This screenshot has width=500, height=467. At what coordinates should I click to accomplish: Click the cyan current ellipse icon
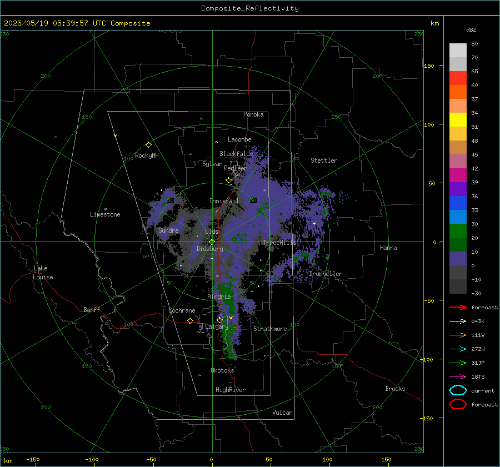pyautogui.click(x=458, y=390)
